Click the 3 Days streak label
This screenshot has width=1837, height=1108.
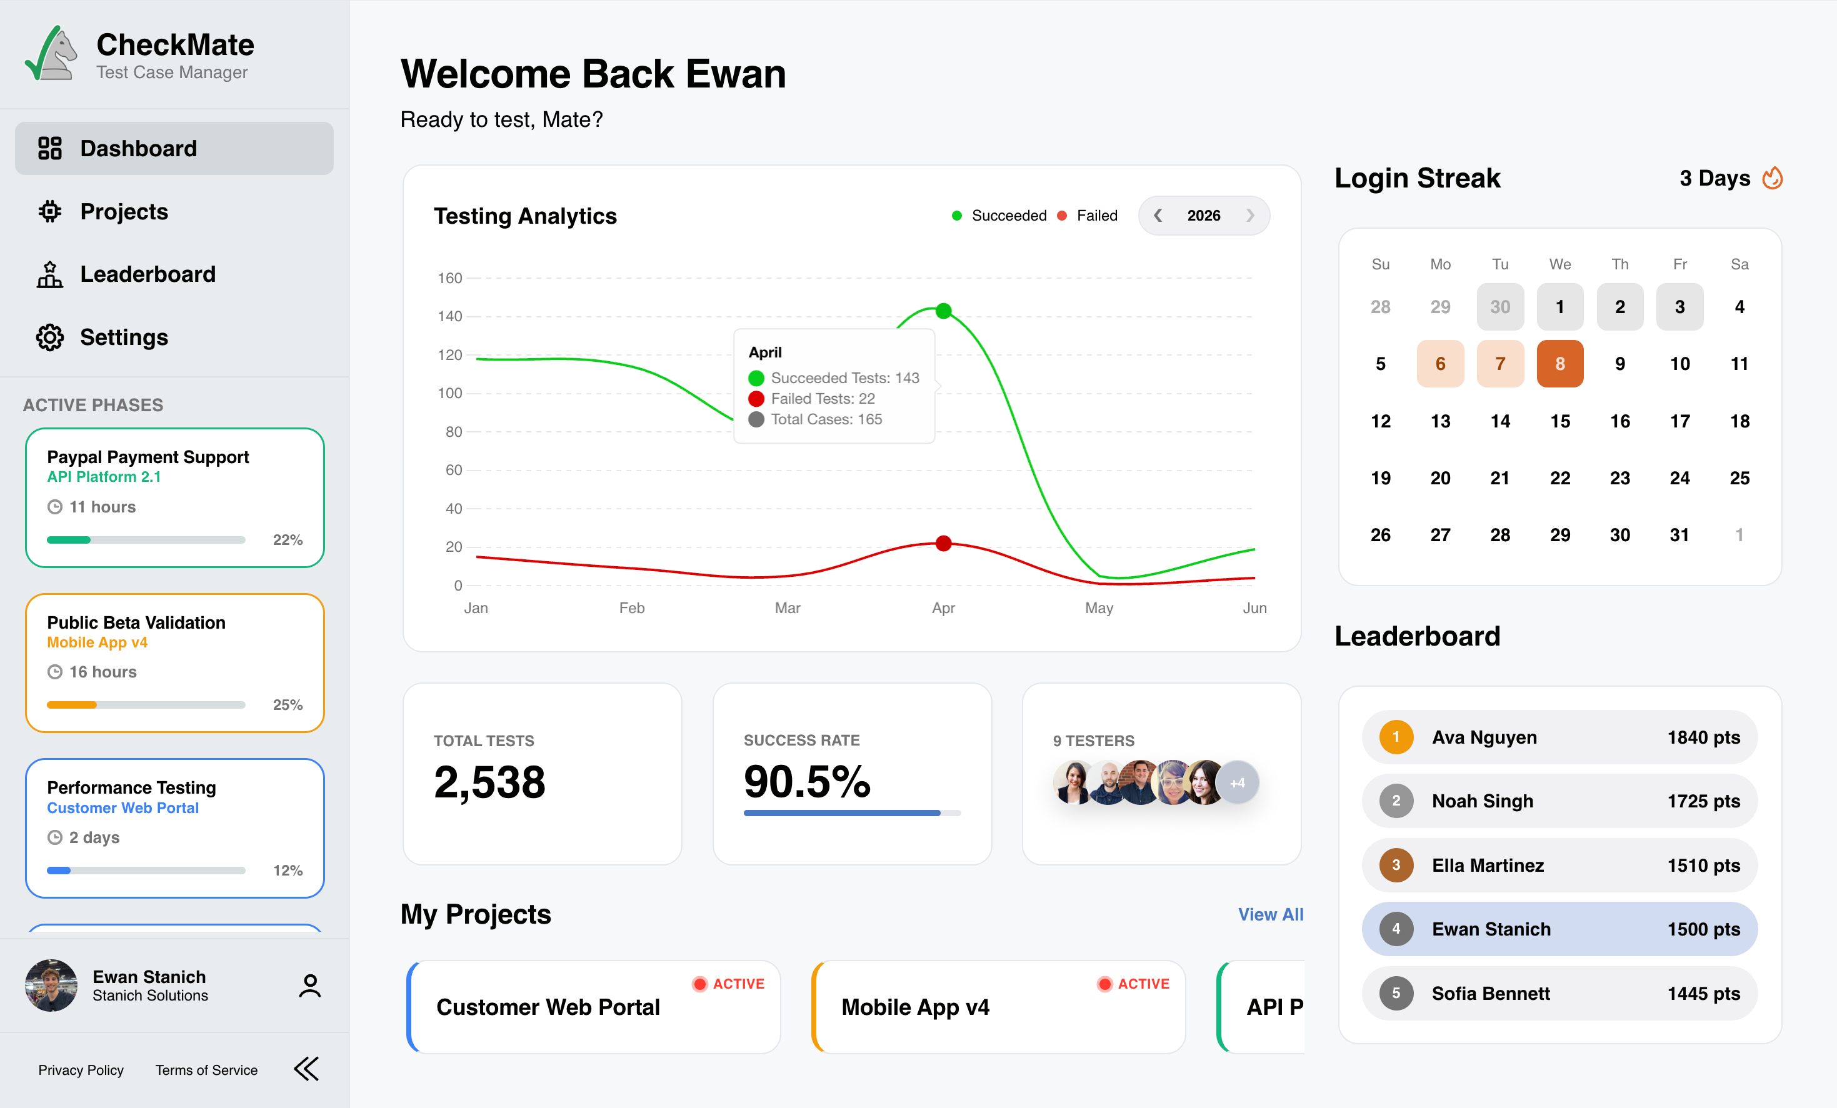coord(1714,178)
